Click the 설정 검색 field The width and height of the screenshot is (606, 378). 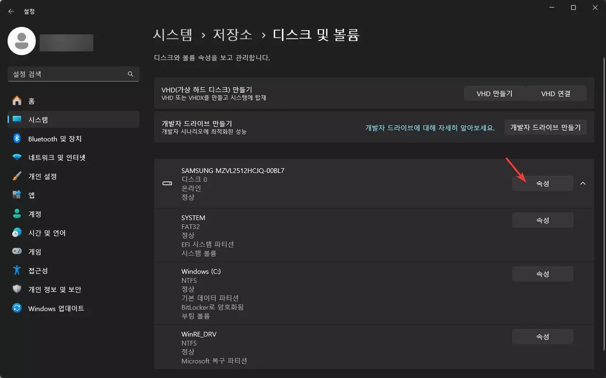point(73,74)
